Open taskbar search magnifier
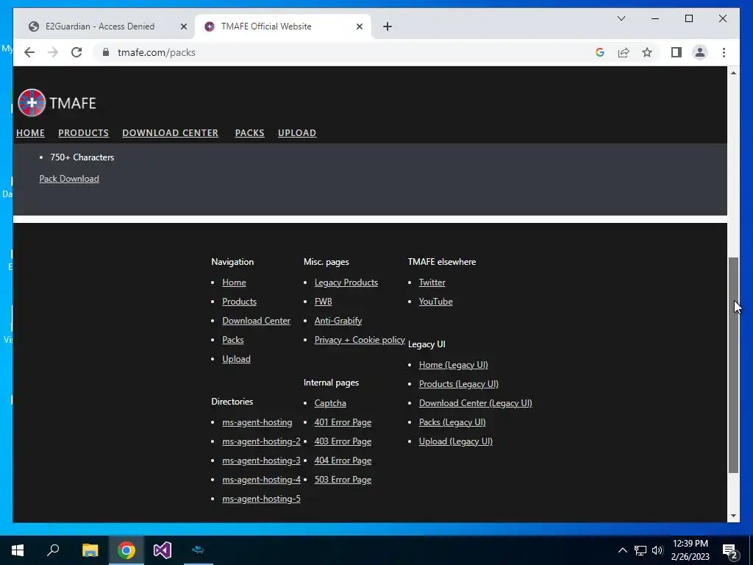753x565 pixels. click(x=53, y=550)
